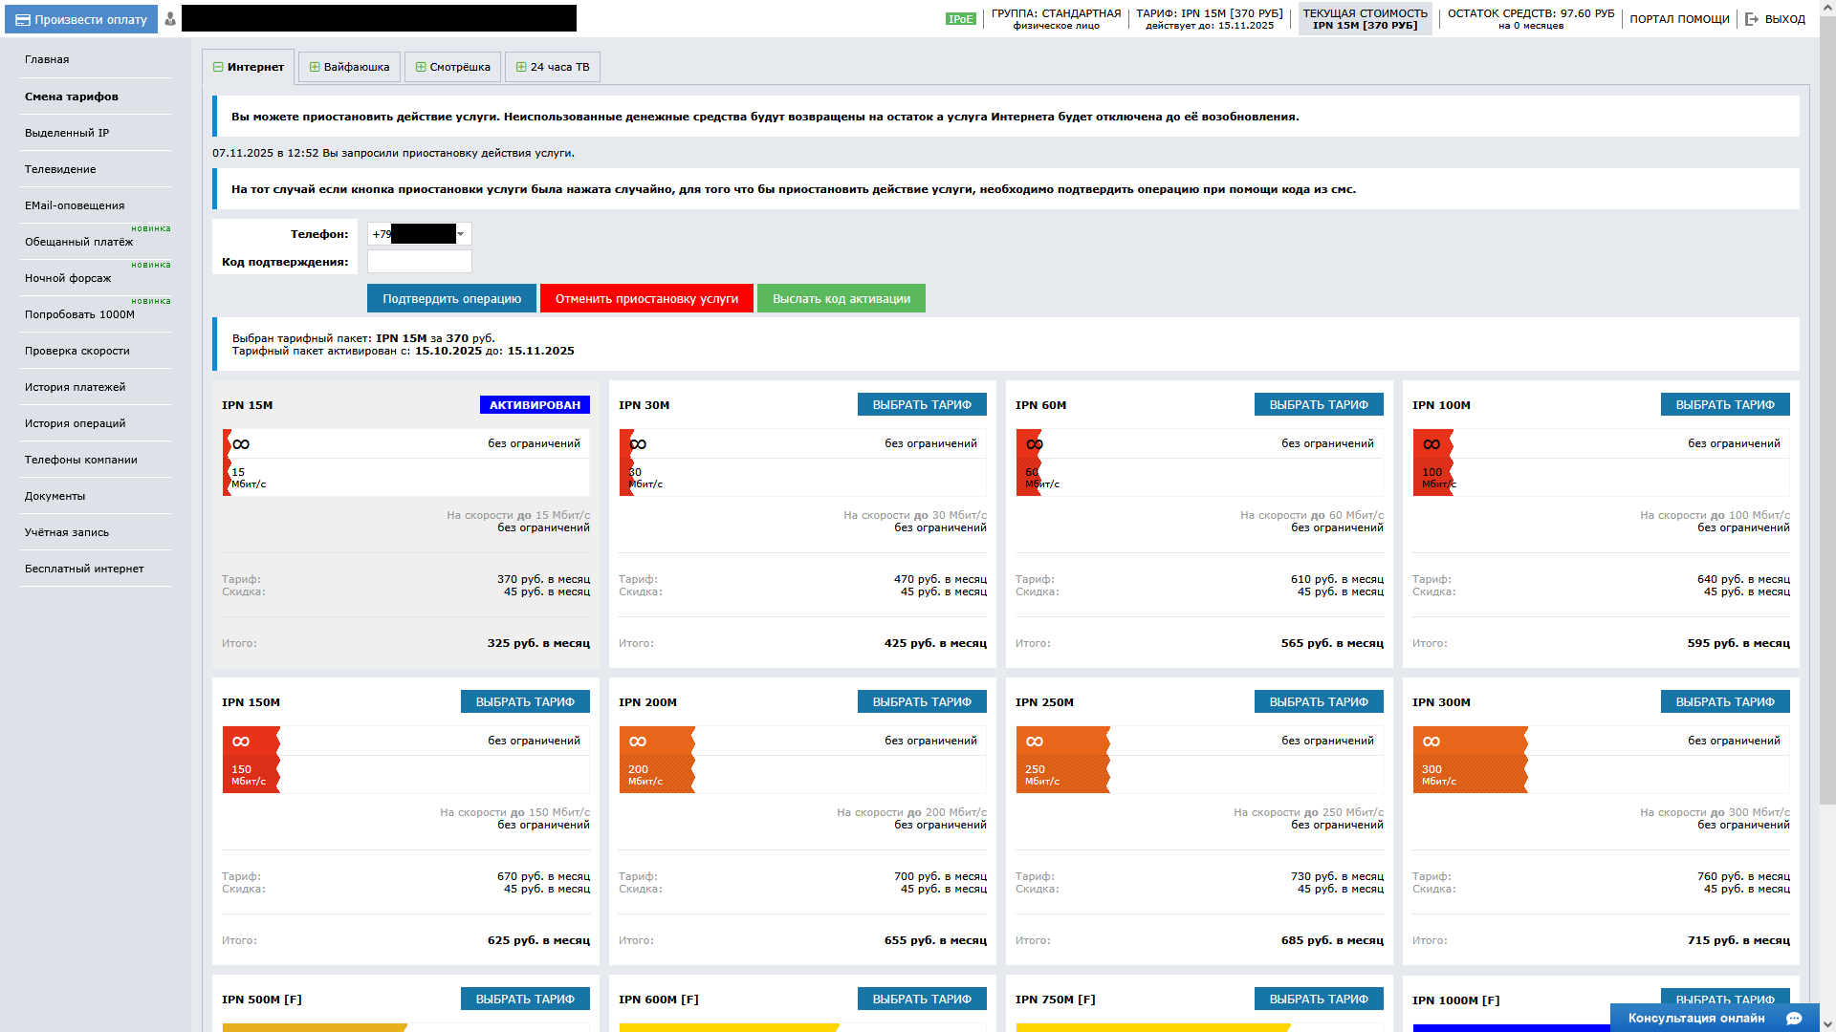The height and width of the screenshot is (1032, 1836).
Task: Click the chat bubble icon in Консультация онлайн
Action: click(x=1794, y=1018)
